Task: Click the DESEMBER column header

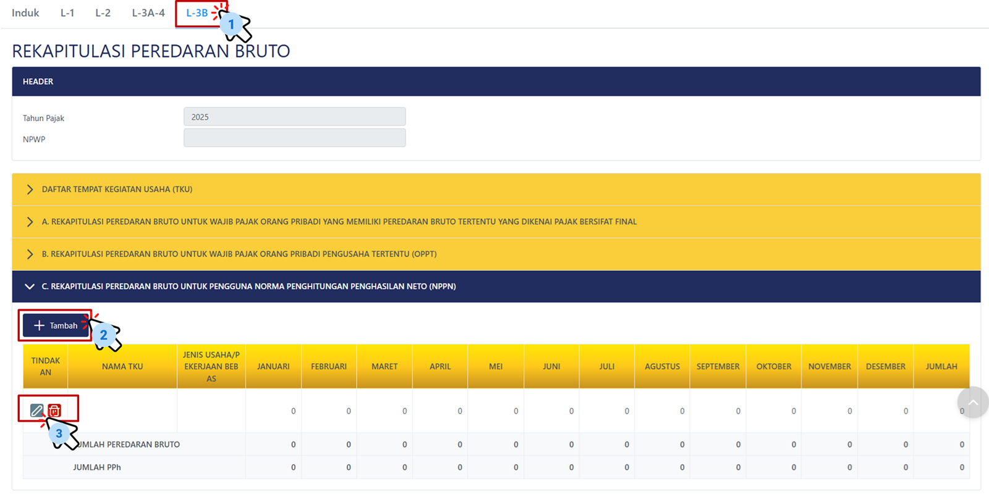Action: coord(885,367)
